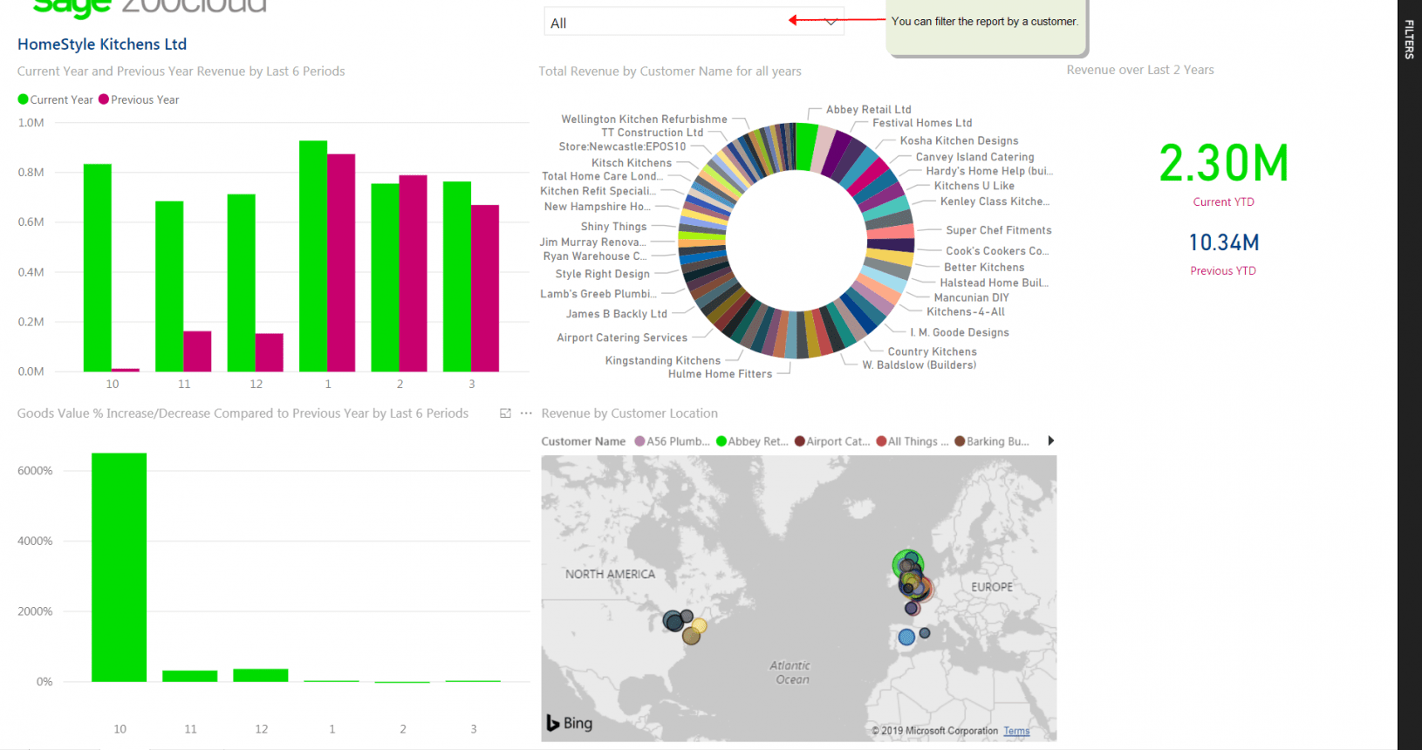Click Hulme Home Fitters donut label
This screenshot has width=1422, height=750.
tap(721, 374)
